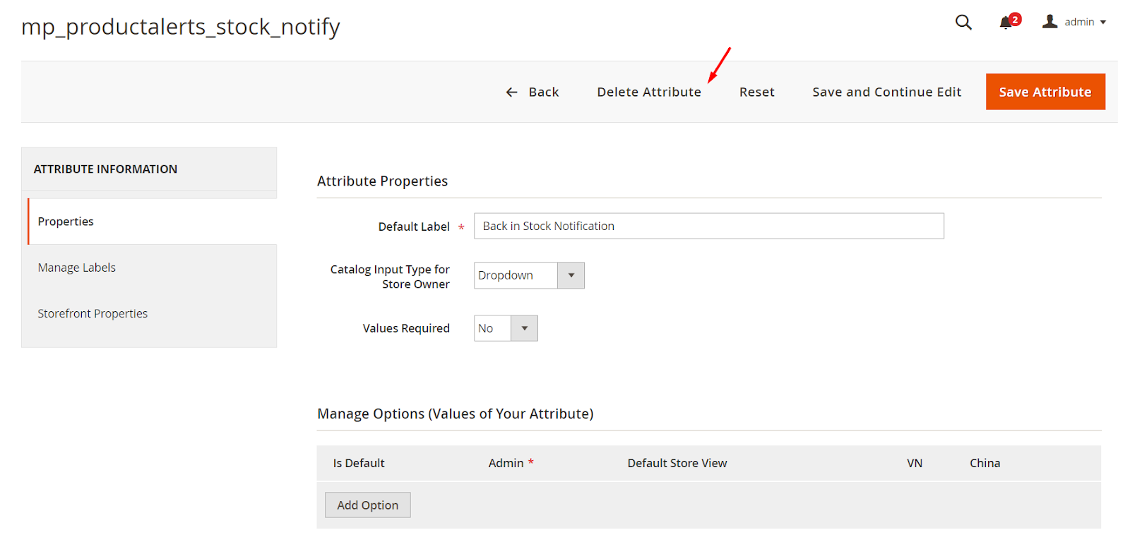Click Delete Attribute button
1130x542 pixels.
click(x=648, y=92)
